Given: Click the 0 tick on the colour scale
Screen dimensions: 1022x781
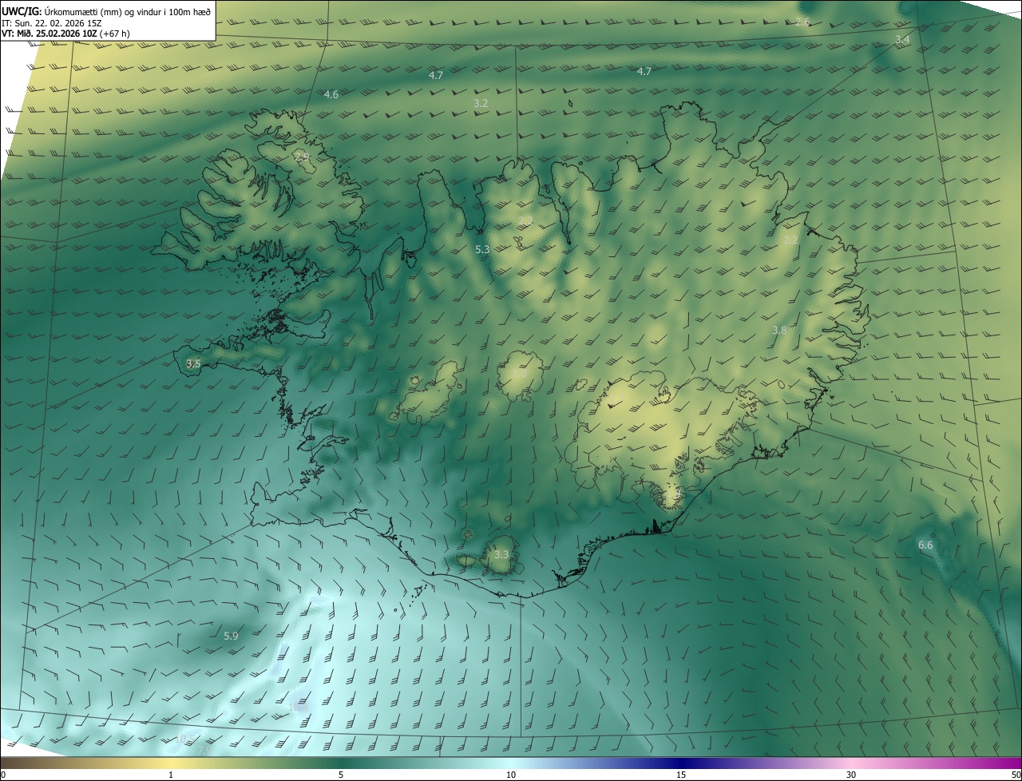Looking at the screenshot, I should point(2,775).
